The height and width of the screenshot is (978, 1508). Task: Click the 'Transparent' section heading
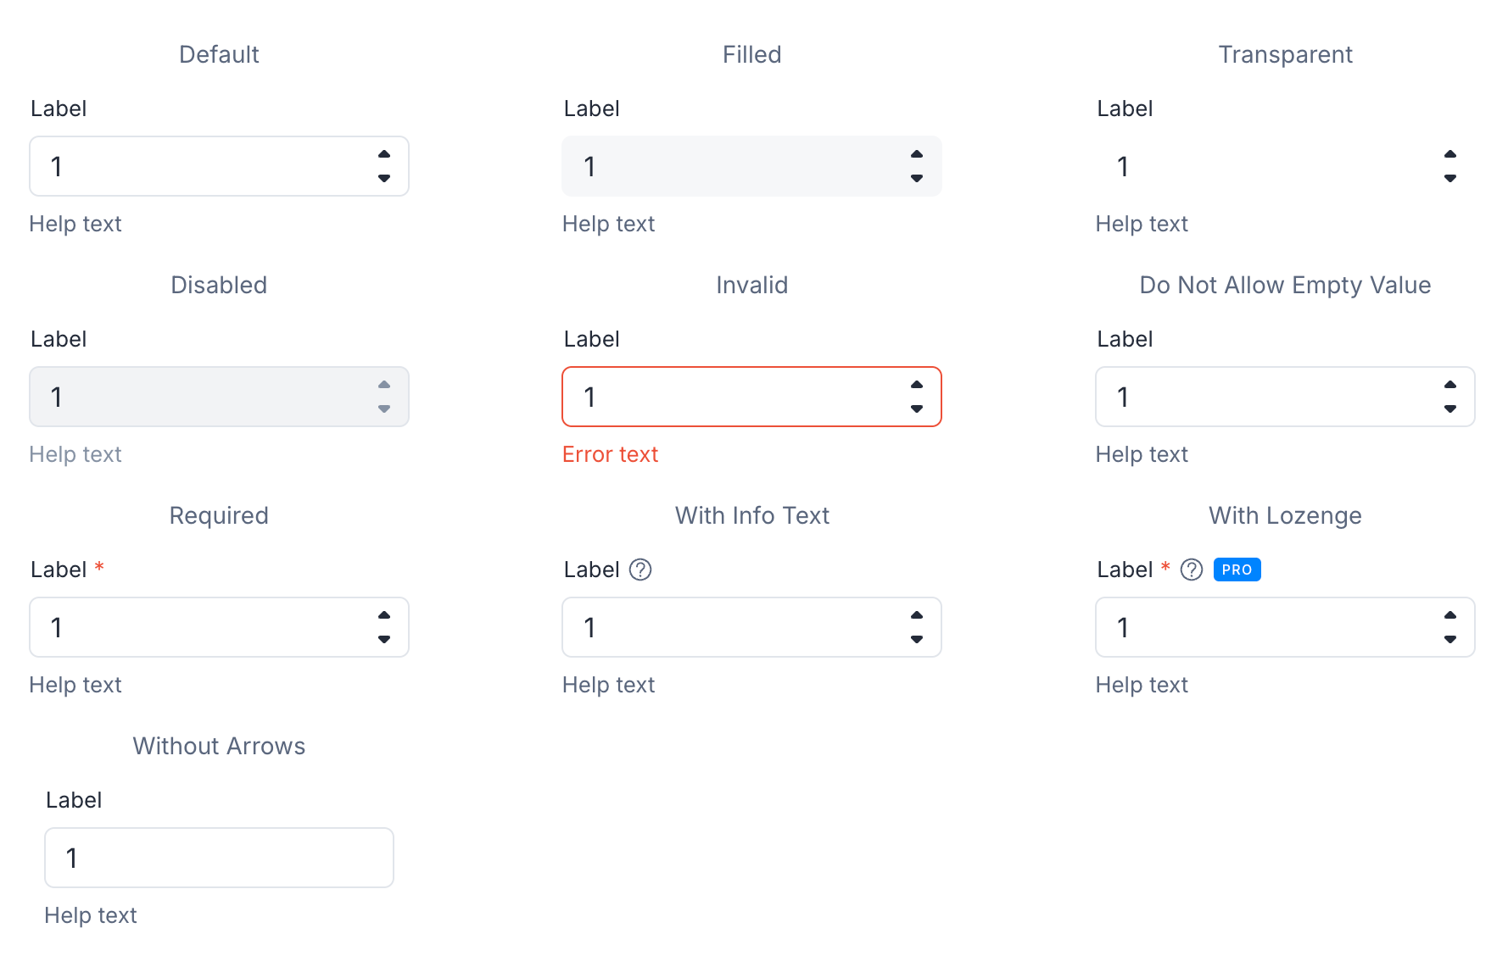click(1285, 55)
